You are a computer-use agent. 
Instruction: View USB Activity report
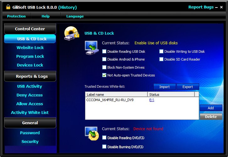(x=29, y=86)
